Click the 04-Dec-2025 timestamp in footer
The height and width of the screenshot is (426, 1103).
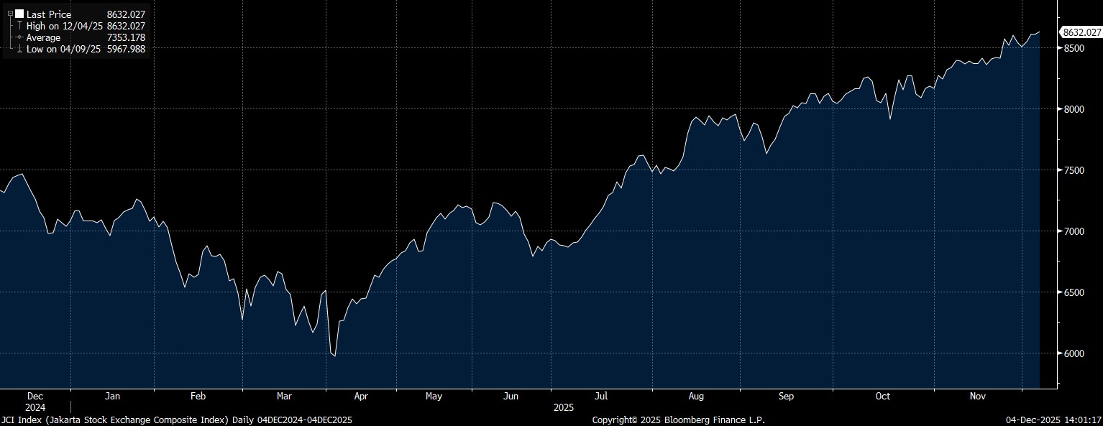pyautogui.click(x=1053, y=420)
